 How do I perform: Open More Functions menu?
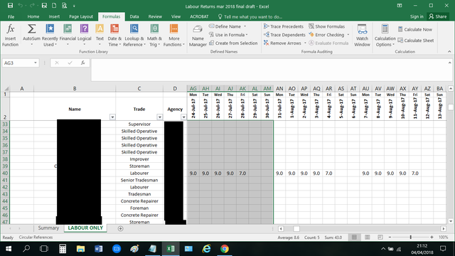173,36
